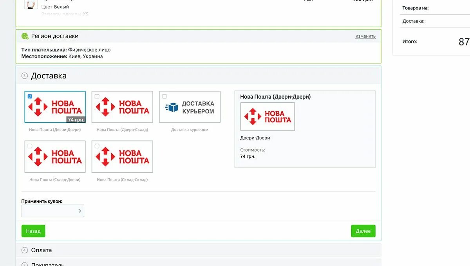
Task: Click the Регион доставки section header
Action: 198,36
